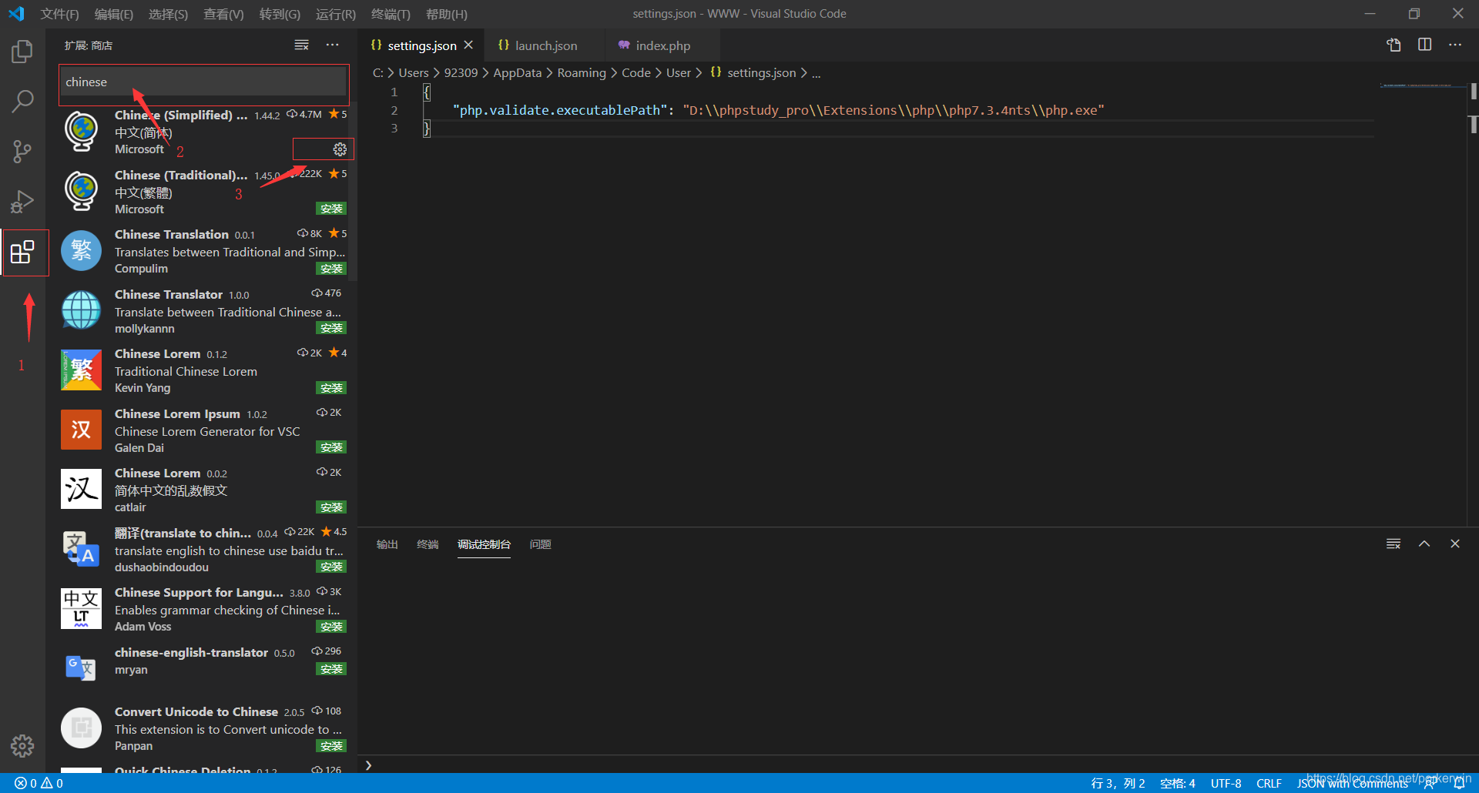The width and height of the screenshot is (1479, 793).
Task: Change indentation 空格: 4 setting
Action: point(1178,783)
